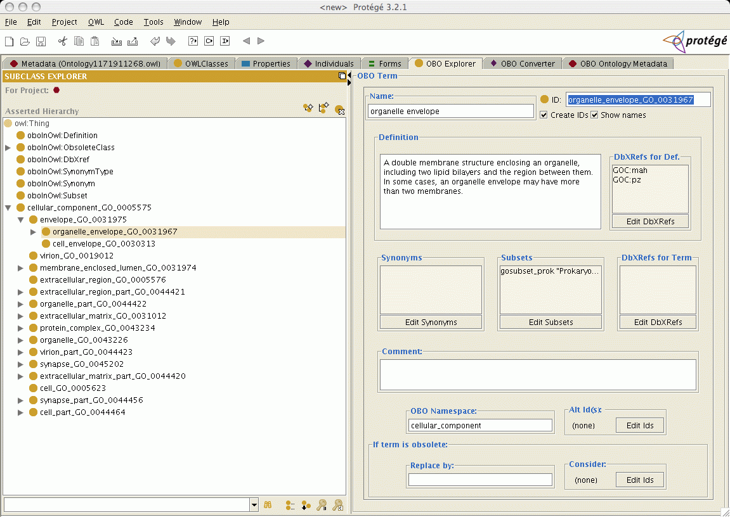Expand the protein_complex_GO_0043234 node

20,328
